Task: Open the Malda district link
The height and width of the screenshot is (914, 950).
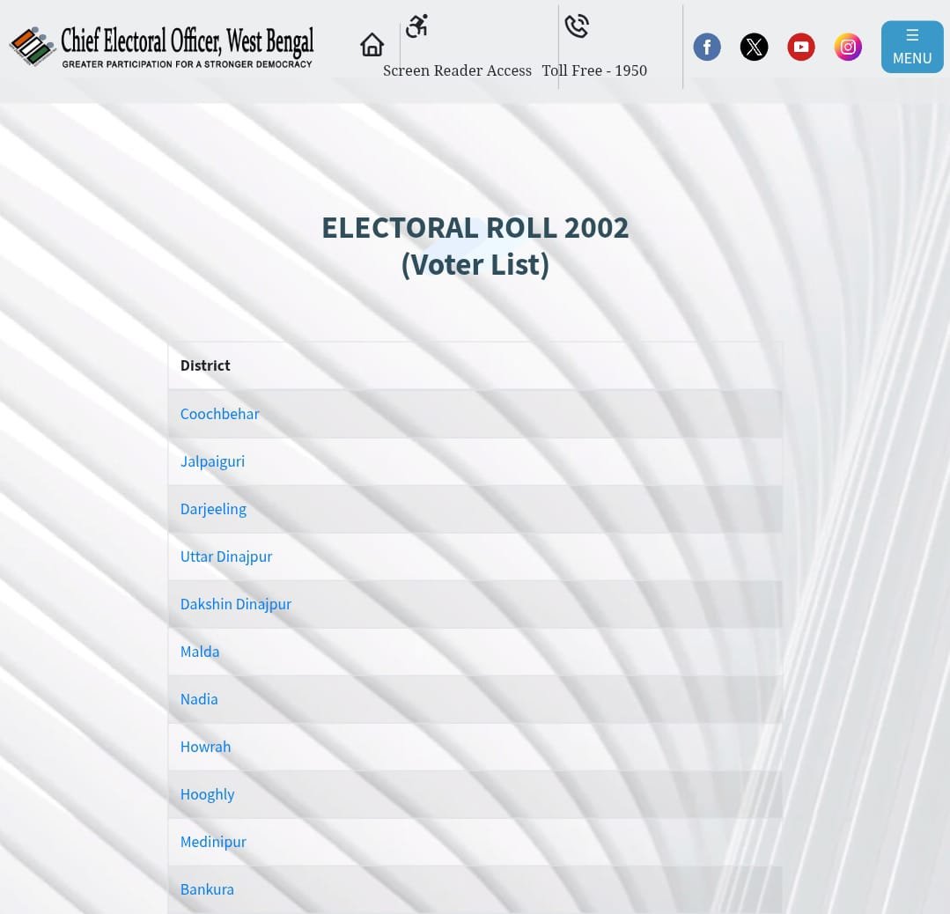Action: 200,652
